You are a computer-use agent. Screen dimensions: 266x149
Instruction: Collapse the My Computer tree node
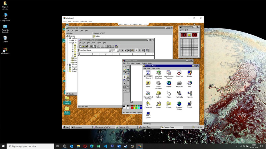pyautogui.click(x=68, y=38)
